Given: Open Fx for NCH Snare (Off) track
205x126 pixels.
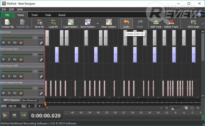Looking at the screenshot, I should tap(15, 76).
